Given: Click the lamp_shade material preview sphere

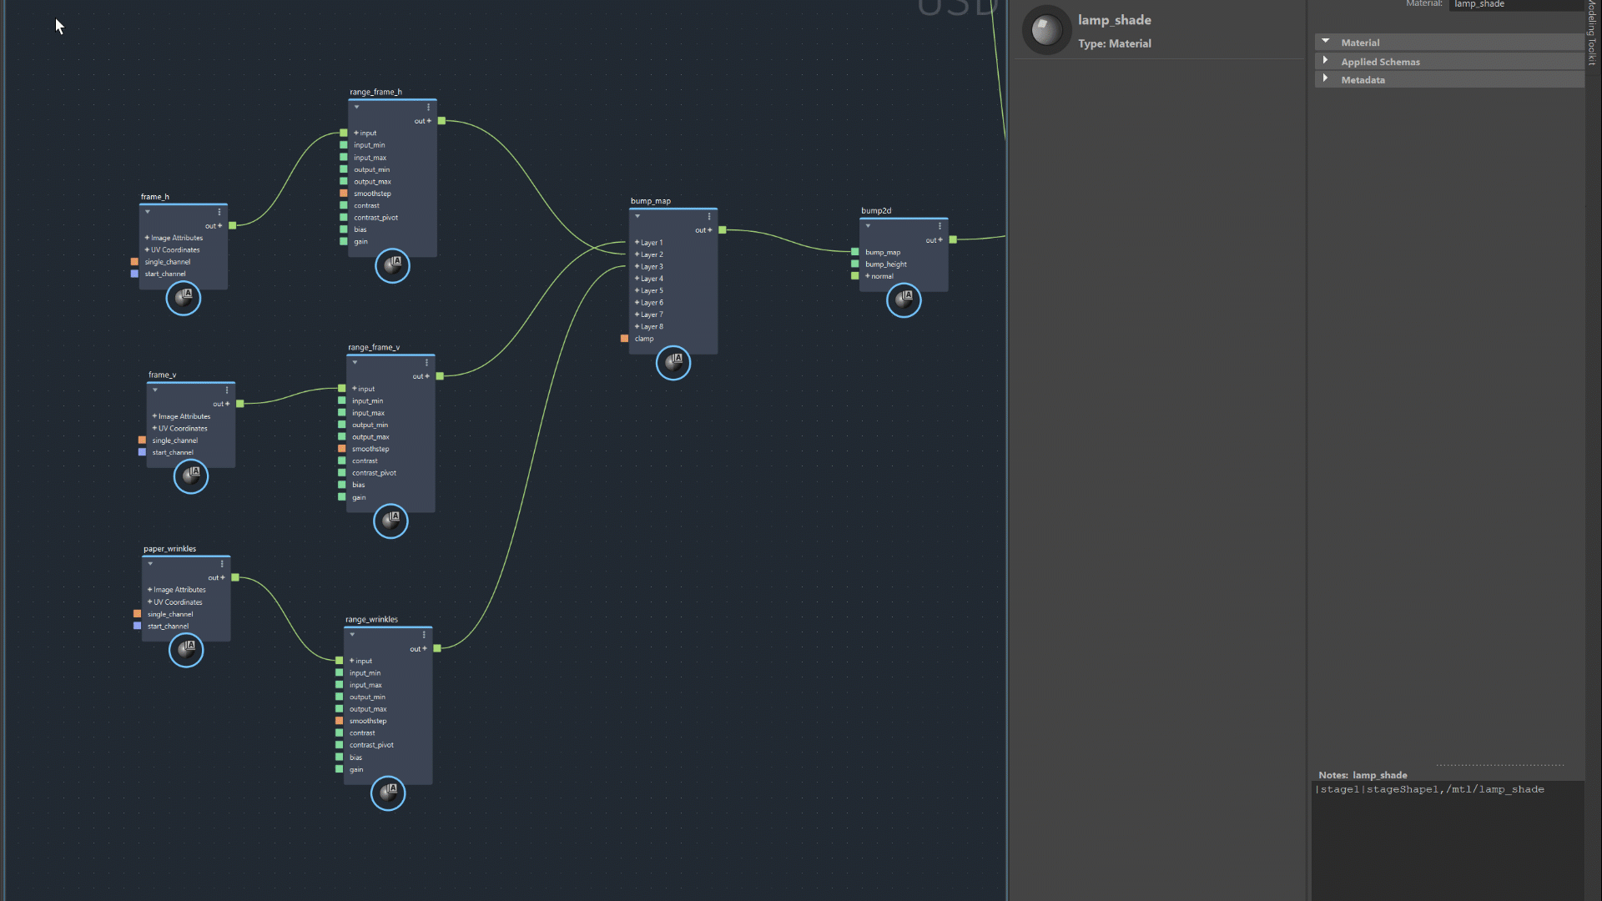Looking at the screenshot, I should (x=1046, y=30).
